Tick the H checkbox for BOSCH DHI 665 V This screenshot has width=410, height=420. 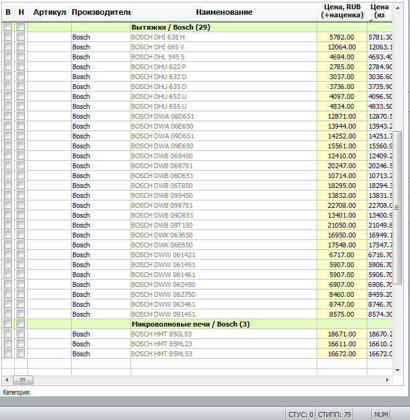(x=20, y=47)
